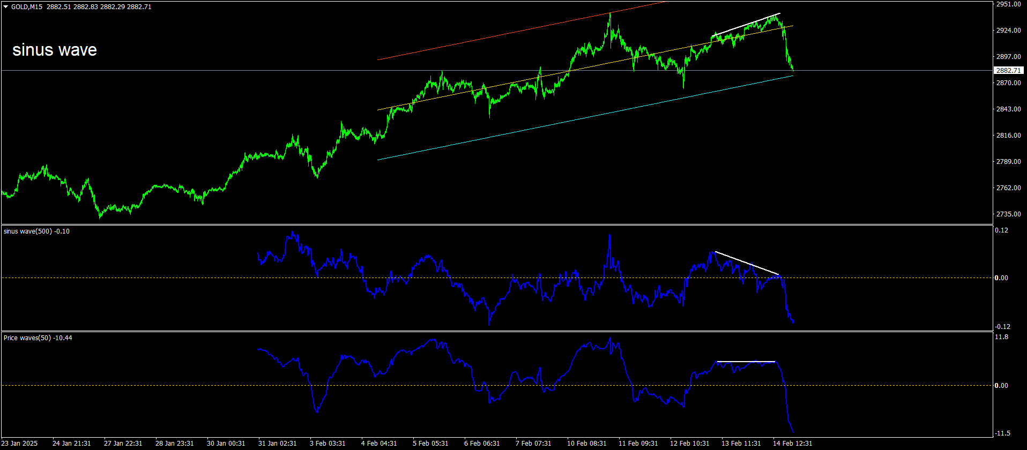Screen dimensions: 1027x450
Task: Click the 2843.00 price axis label
Action: pos(1008,109)
